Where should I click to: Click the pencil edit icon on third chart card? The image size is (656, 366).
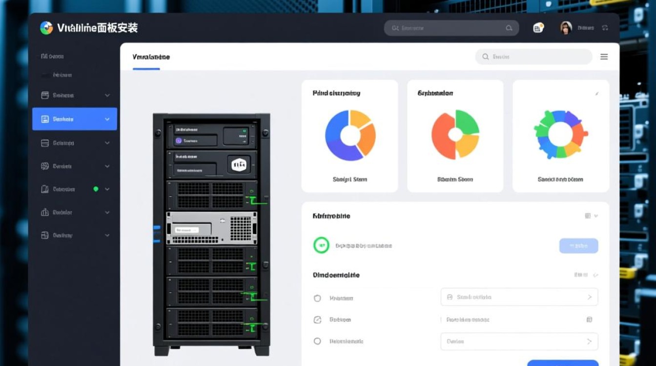(x=596, y=93)
